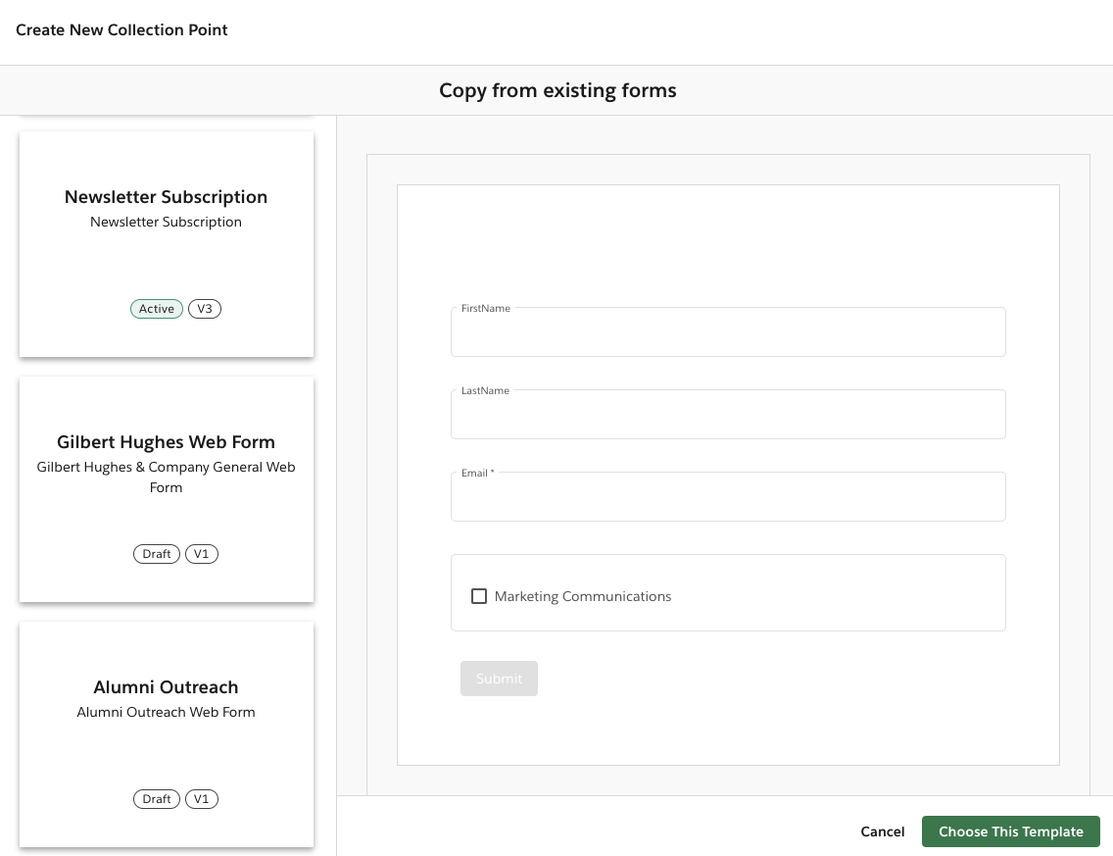Screen dimensions: 1113x856
Task: Click Choose This Template
Action: pyautogui.click(x=1010, y=831)
